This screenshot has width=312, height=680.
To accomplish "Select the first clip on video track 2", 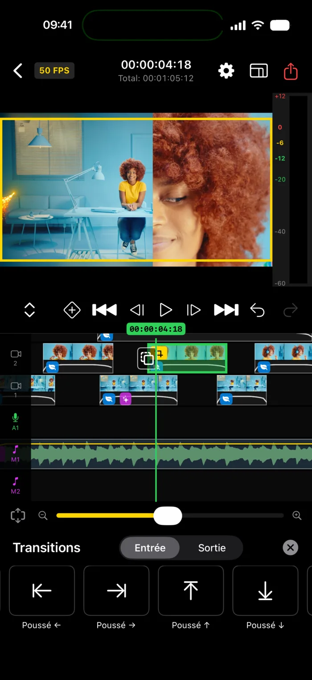I will [78, 358].
